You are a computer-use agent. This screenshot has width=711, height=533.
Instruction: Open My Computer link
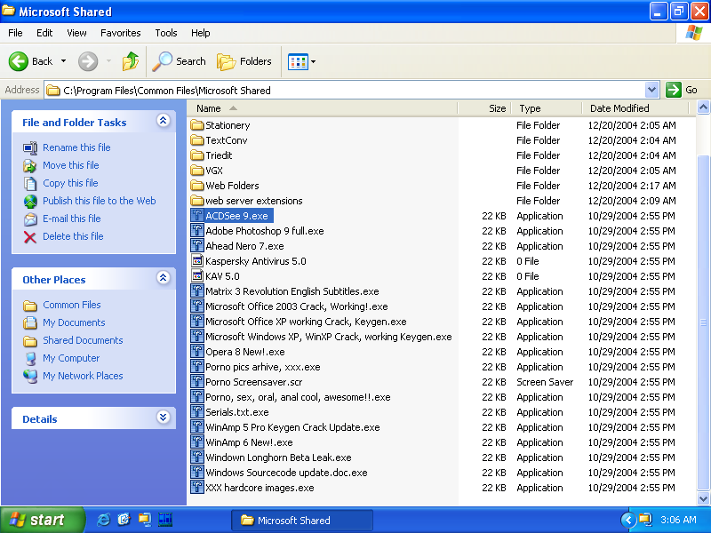point(71,358)
